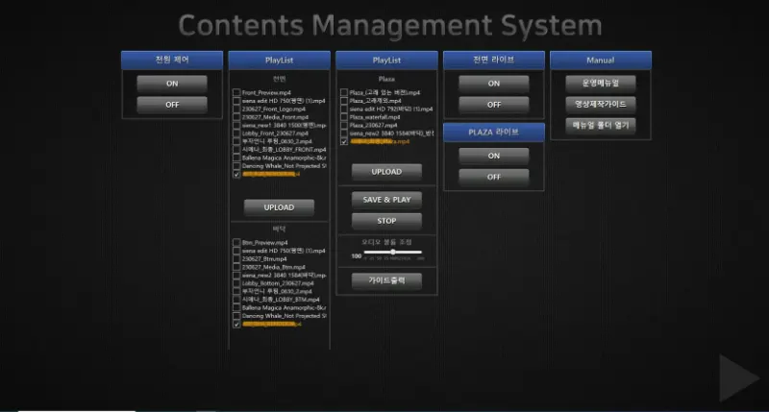769x412 pixels.
Task: Click 메뉴얼 폴더 열기 button
Action: pos(601,125)
